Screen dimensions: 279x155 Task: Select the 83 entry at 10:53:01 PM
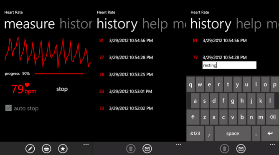click(126, 91)
